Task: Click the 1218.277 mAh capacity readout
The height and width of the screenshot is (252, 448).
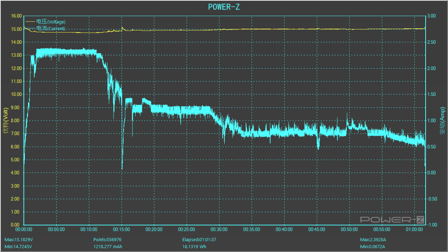Action: [108, 246]
